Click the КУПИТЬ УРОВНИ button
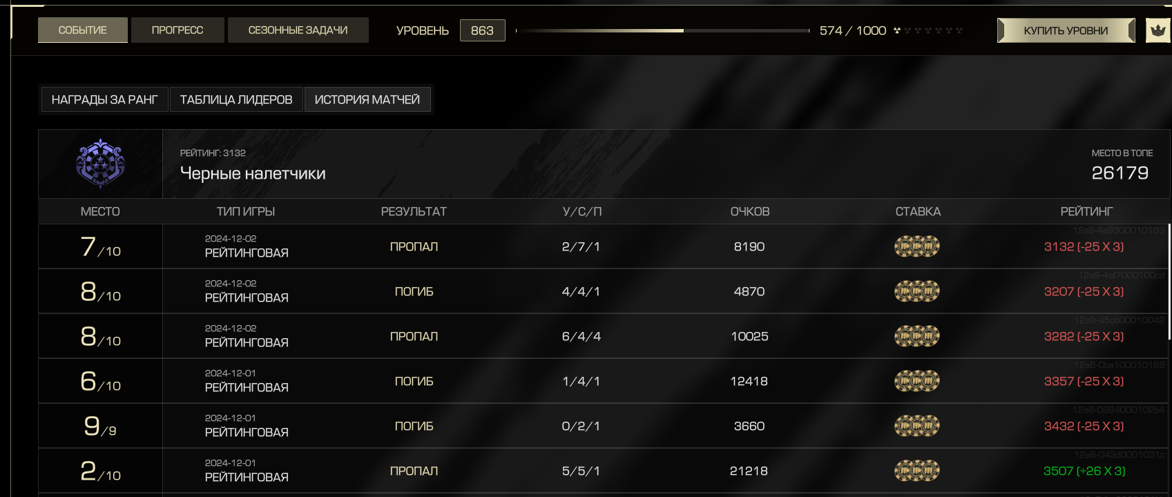The image size is (1172, 497). [1066, 30]
